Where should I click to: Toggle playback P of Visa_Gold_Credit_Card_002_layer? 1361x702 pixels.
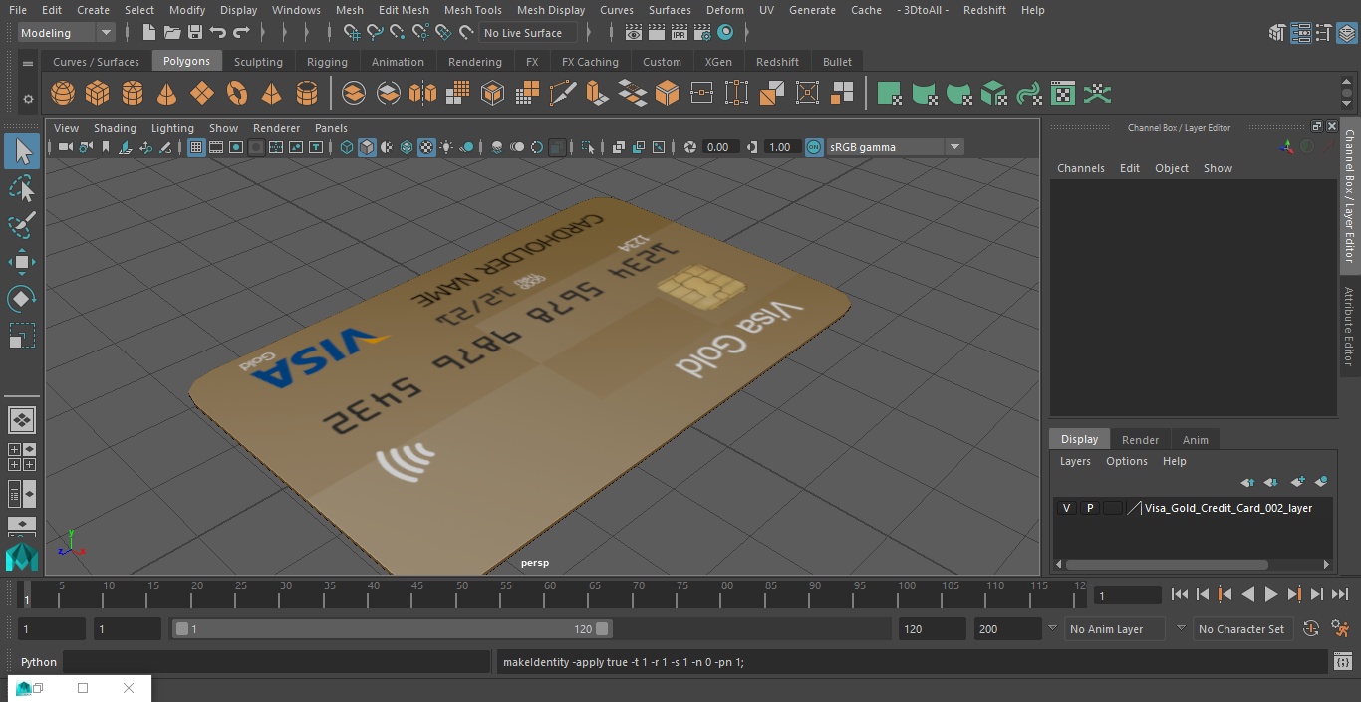click(x=1090, y=508)
